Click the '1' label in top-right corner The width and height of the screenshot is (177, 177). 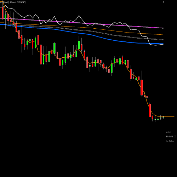point(163,2)
